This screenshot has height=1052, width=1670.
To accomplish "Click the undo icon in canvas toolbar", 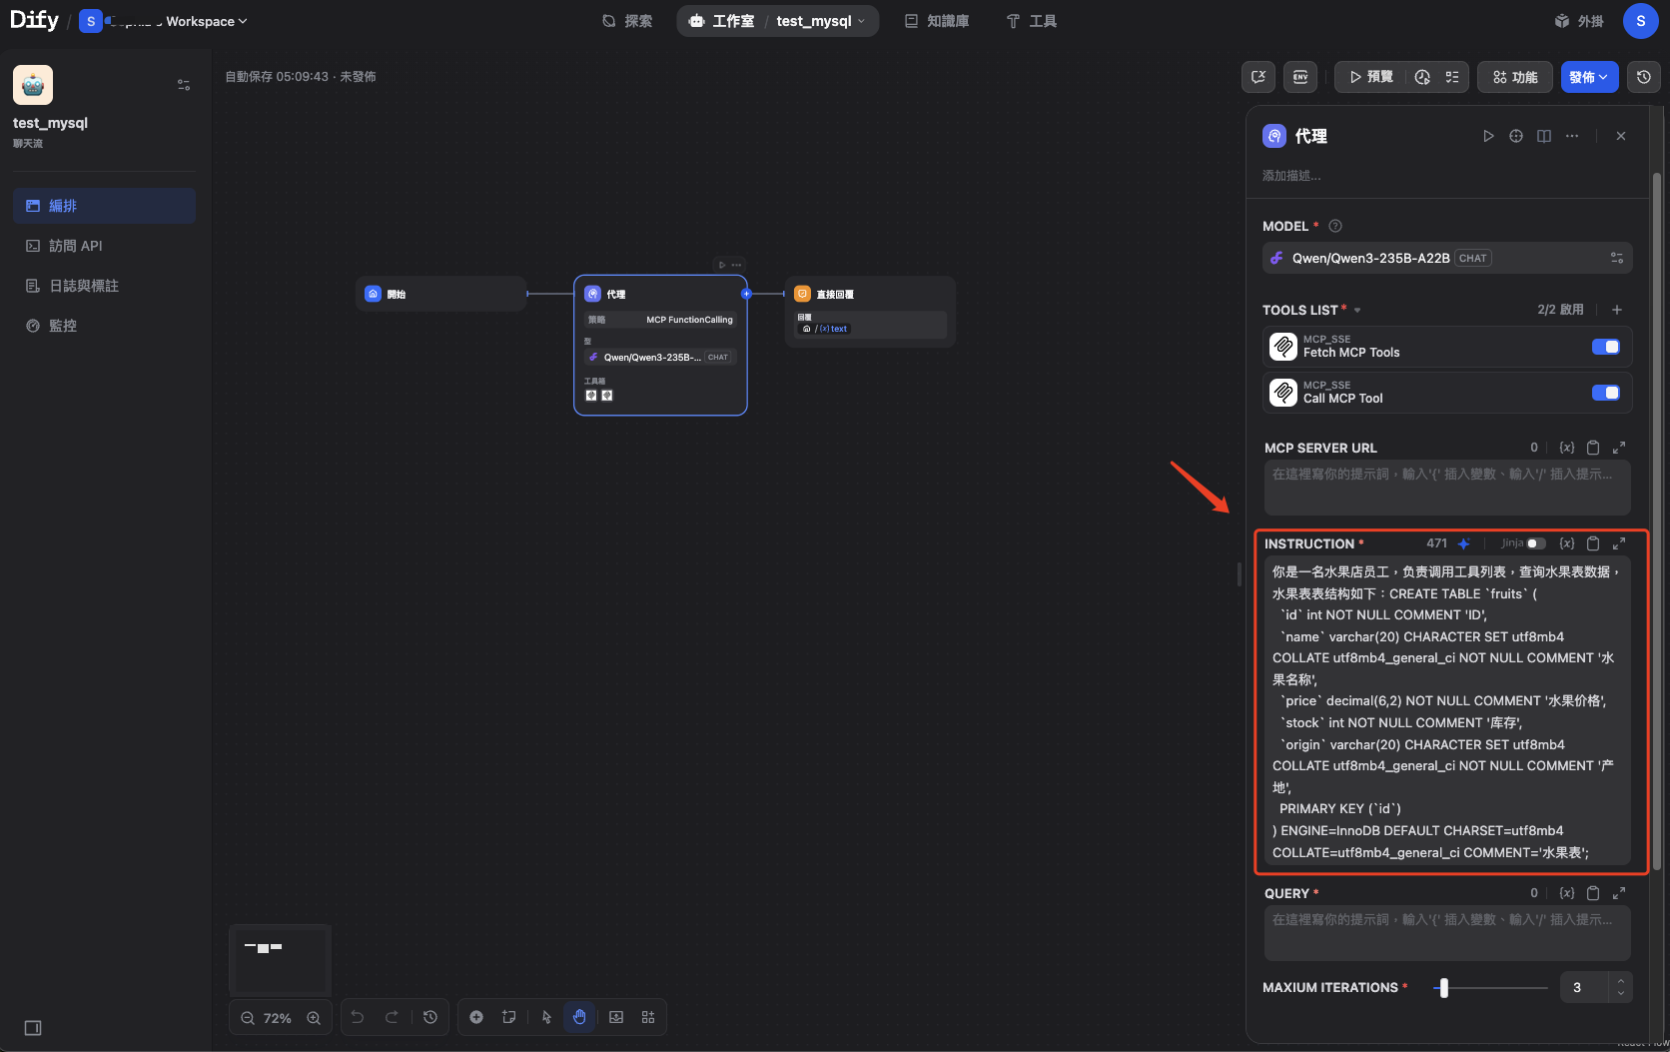I will 358,1016.
